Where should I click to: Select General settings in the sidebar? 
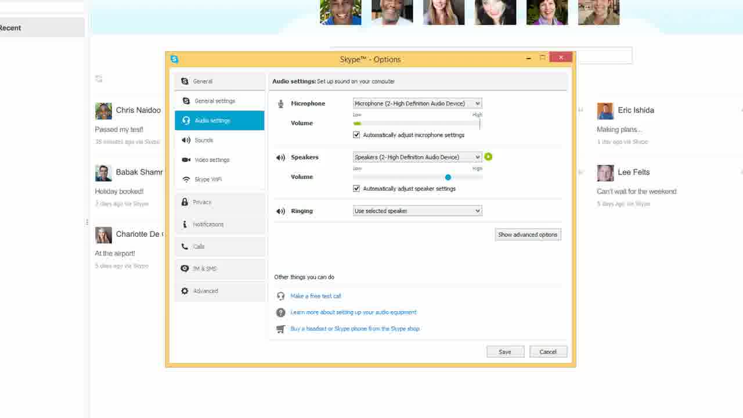220,101
